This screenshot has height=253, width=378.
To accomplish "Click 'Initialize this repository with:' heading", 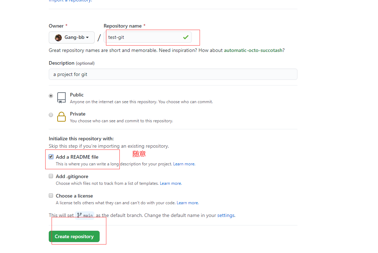I will 81,139.
